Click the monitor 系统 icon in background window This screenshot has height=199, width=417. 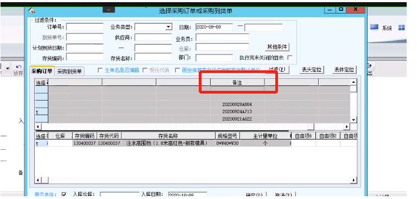click(x=374, y=28)
